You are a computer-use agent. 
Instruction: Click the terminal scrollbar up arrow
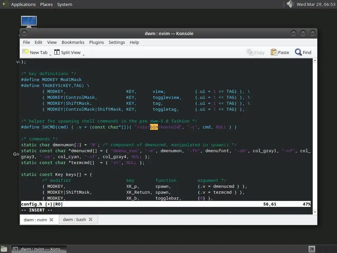(x=315, y=61)
